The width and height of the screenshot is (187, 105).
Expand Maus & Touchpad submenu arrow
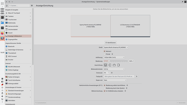point(30,13)
